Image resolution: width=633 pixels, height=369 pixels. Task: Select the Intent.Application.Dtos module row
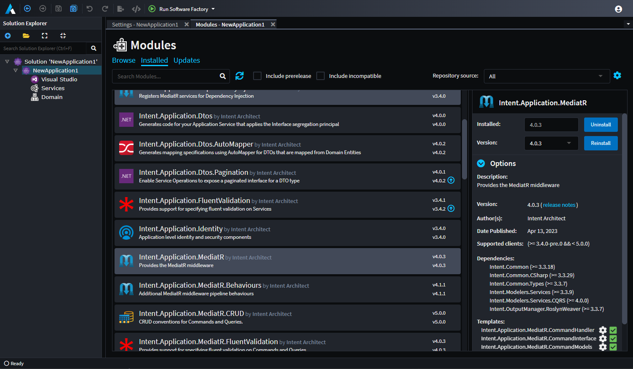point(288,120)
